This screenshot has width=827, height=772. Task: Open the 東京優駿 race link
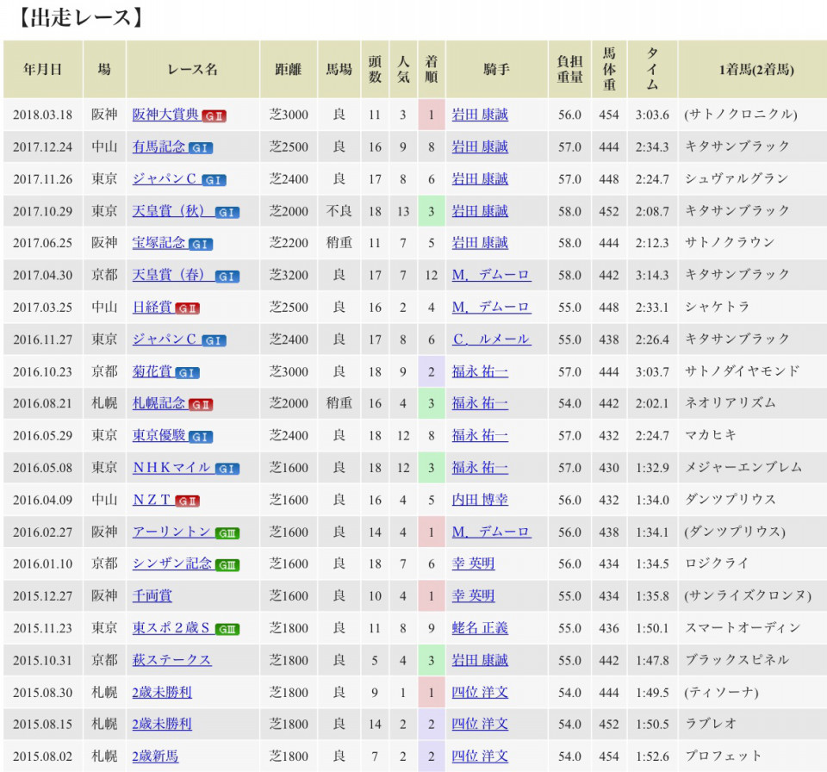pos(159,435)
